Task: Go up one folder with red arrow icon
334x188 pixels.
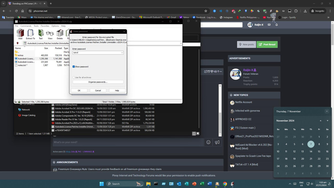Action: (x=17, y=43)
